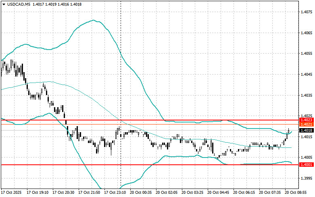This screenshot has width=315, height=197.
Task: Click the 17 Oct 20:30 time axis label
Action: [x=63, y=193]
